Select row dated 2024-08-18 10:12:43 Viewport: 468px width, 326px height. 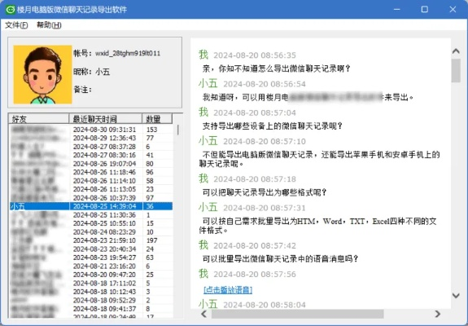pyautogui.click(x=91, y=292)
